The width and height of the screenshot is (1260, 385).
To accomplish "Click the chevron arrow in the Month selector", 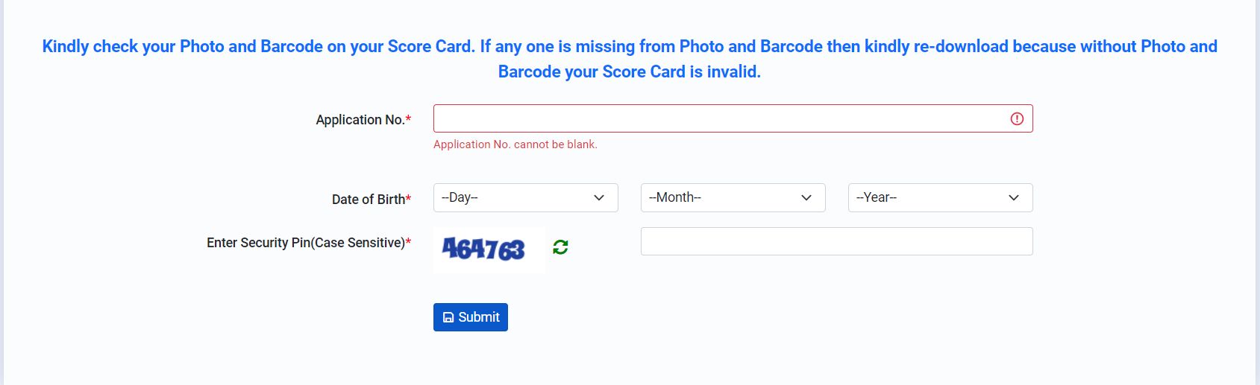I will tap(806, 198).
